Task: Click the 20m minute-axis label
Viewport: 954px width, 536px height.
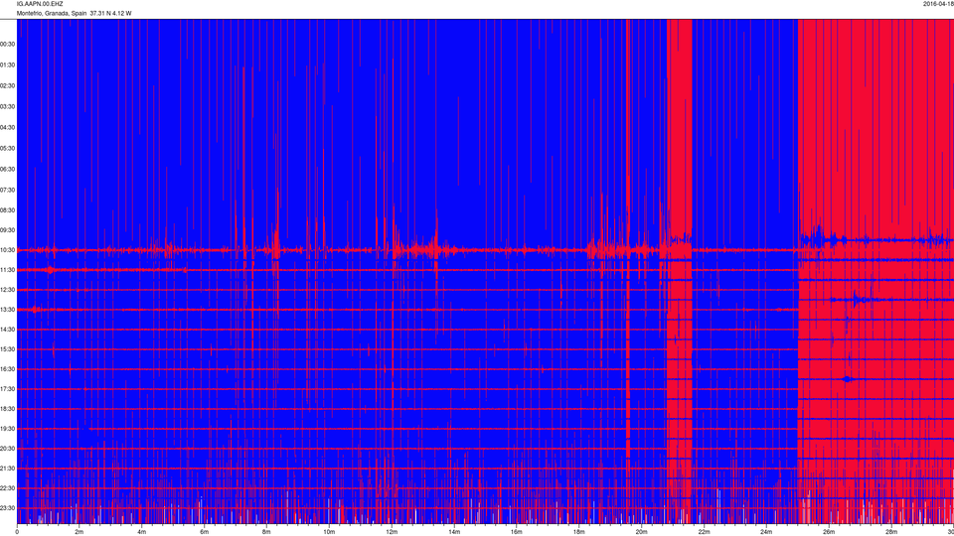Action: coord(641,532)
